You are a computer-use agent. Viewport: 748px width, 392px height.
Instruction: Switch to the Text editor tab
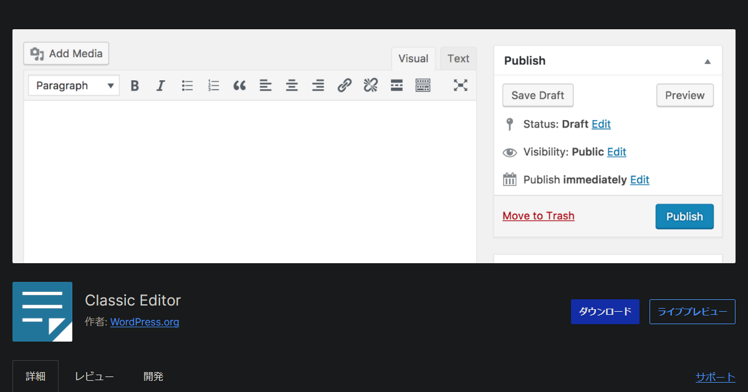458,58
